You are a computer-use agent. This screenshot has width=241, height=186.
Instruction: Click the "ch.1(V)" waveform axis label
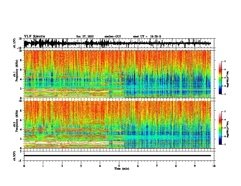click(15, 43)
